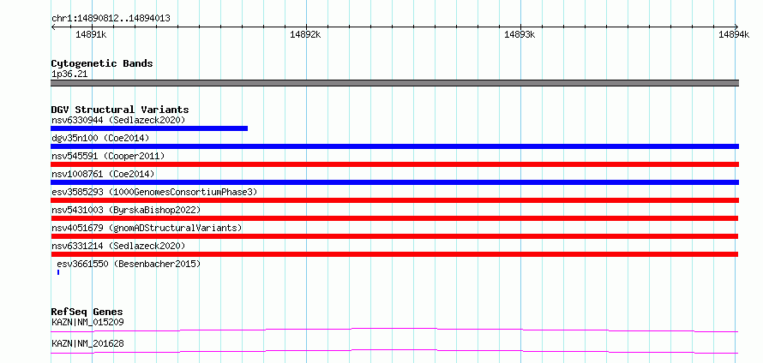Image resolution: width=763 pixels, height=363 pixels.
Task: Open the dgv35n100 (Coe2014) variant label
Action: pyautogui.click(x=99, y=138)
